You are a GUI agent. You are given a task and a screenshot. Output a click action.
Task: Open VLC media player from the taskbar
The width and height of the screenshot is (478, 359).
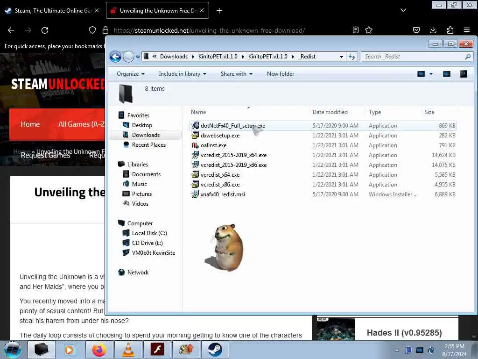[128, 350]
